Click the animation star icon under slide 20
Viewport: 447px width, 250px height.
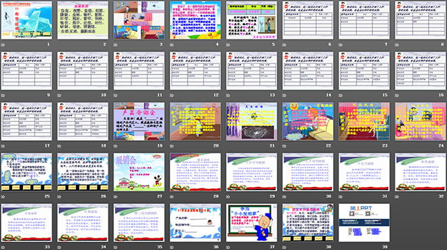[172, 146]
